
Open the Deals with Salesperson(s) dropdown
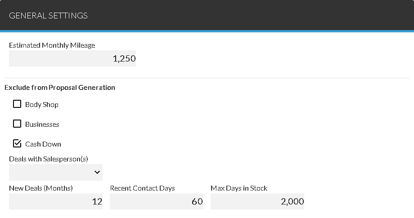pyautogui.click(x=55, y=172)
